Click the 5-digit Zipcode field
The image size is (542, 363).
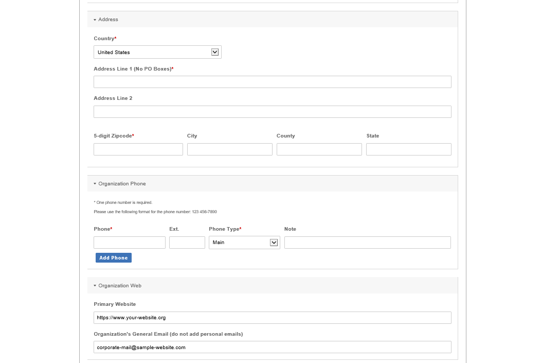click(138, 149)
